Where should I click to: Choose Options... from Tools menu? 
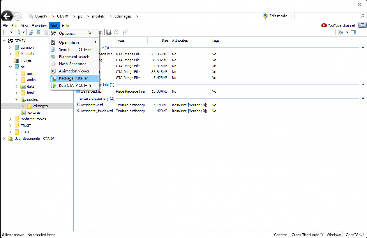[x=74, y=33]
